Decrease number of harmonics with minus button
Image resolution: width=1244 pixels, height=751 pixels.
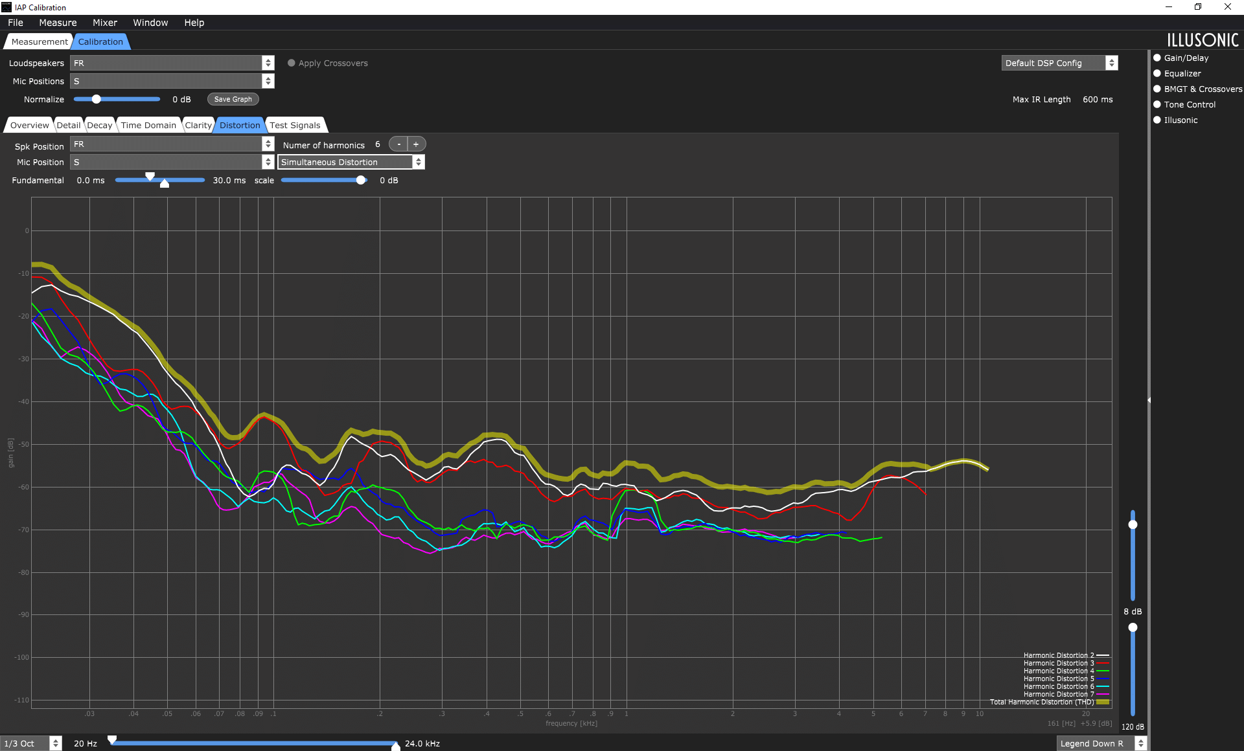[x=398, y=144]
